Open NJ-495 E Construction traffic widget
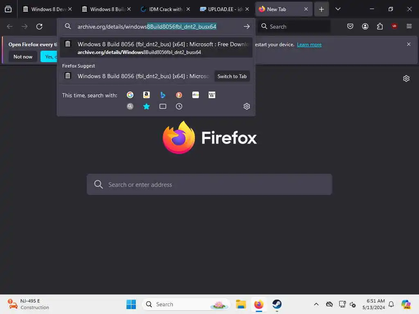 [28, 304]
